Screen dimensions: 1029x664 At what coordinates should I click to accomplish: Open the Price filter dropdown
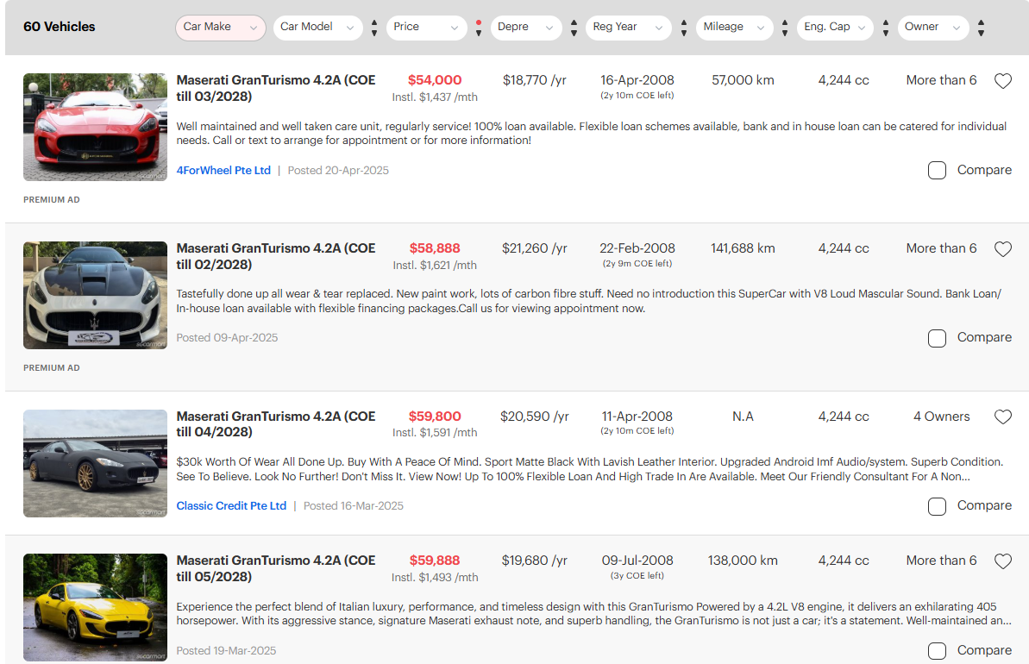(x=427, y=28)
